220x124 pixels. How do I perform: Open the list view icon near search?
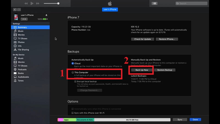155,3
